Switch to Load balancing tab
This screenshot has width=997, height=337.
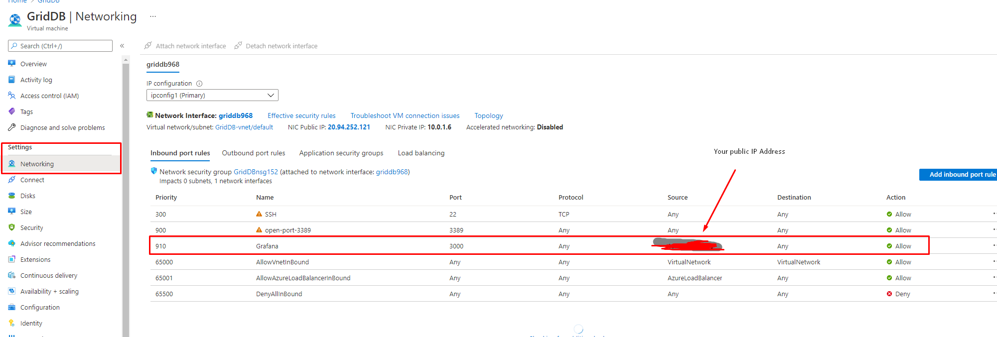coord(421,153)
